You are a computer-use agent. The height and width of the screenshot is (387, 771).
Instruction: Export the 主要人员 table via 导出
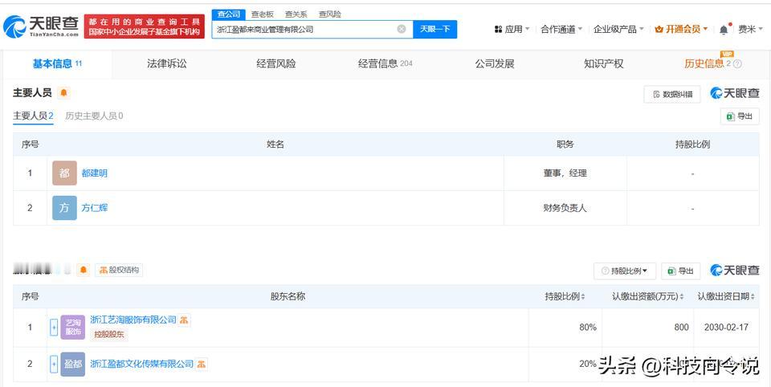point(740,116)
